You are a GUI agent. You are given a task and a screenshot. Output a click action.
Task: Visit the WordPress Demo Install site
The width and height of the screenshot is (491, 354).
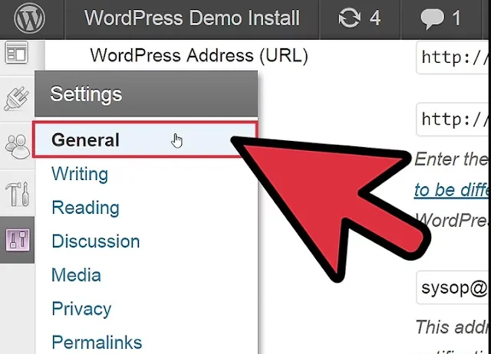[192, 18]
